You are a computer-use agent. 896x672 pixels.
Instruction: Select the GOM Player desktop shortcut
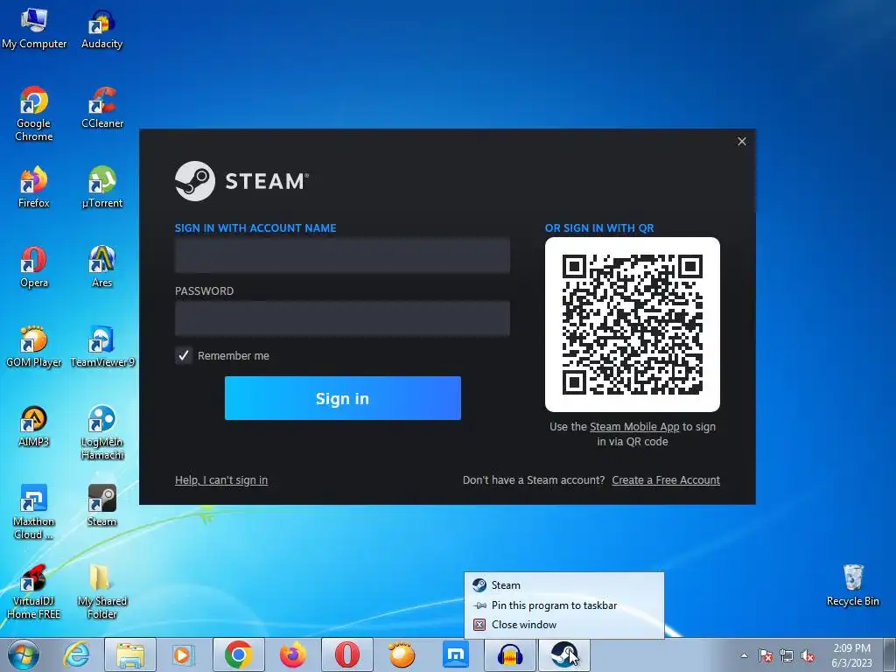[x=34, y=346]
